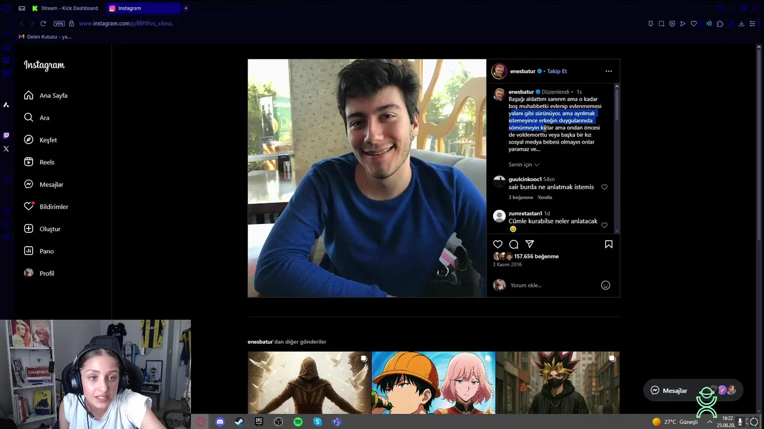Open enesbatur profile from post header
764x429 pixels.
pyautogui.click(x=522, y=71)
